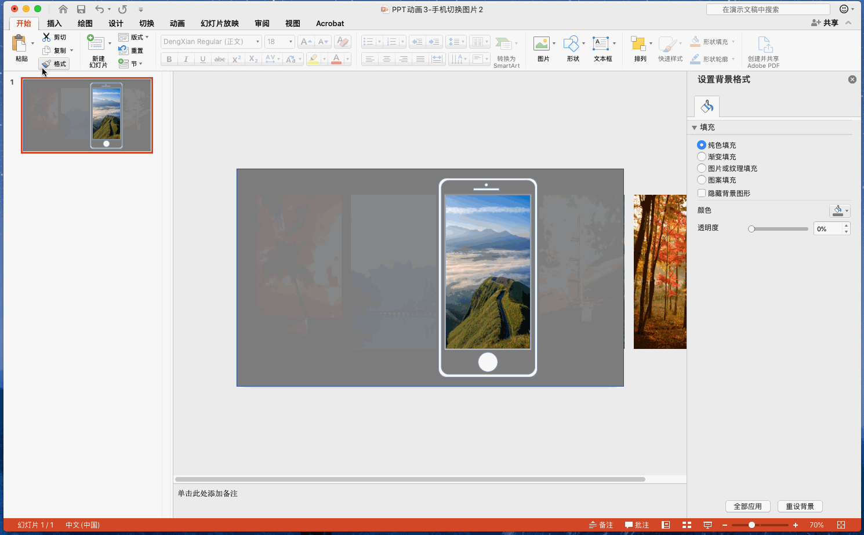Select the 渐变填充 radio button
864x535 pixels.
(x=702, y=157)
